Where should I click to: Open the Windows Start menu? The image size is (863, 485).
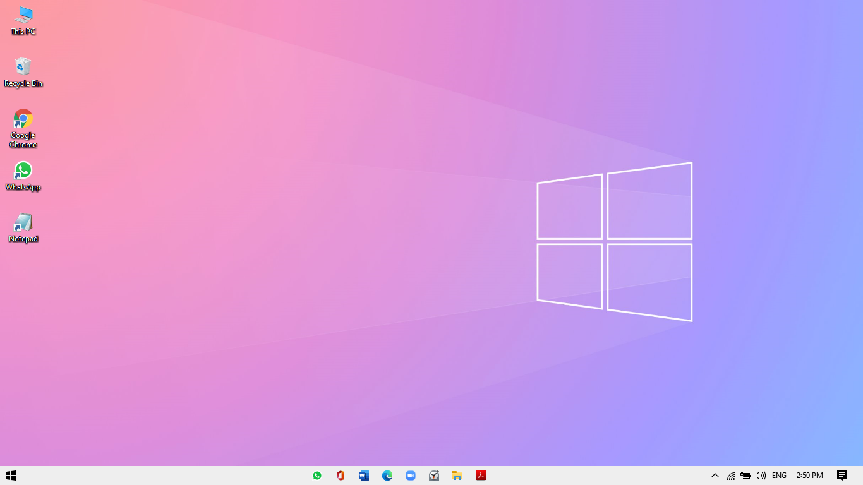coord(11,476)
